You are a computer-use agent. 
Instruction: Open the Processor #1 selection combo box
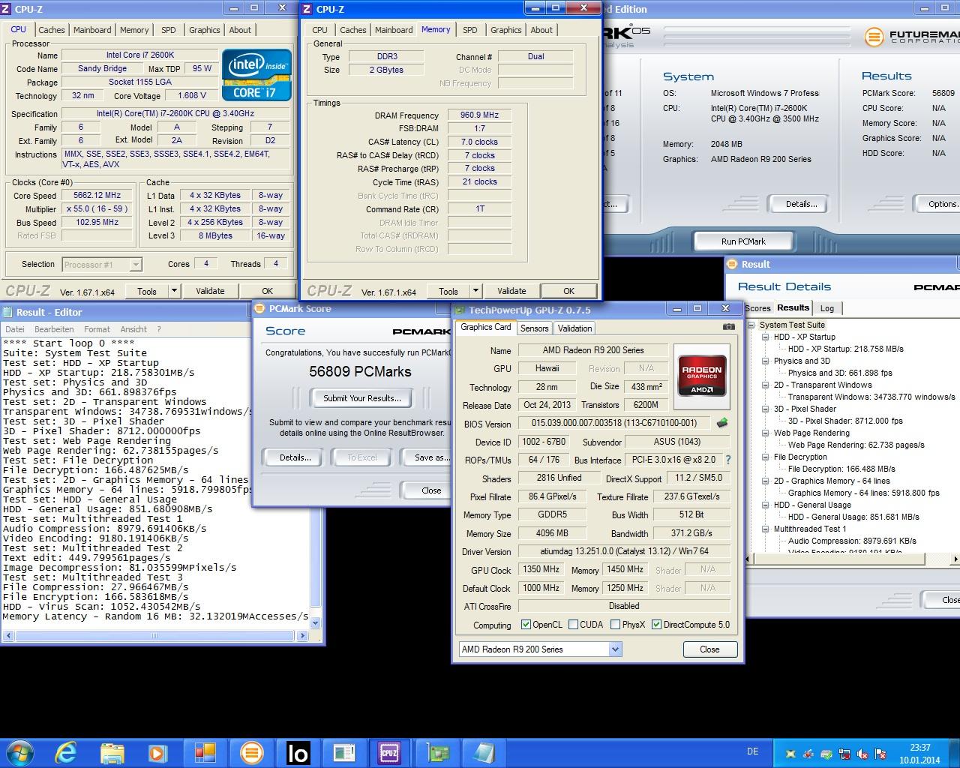coord(101,265)
